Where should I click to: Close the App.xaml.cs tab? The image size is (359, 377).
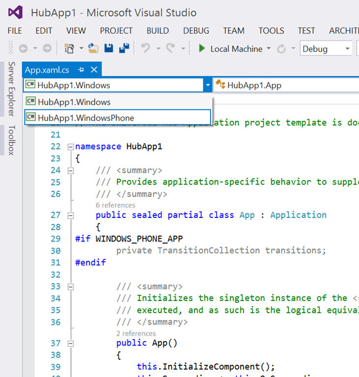pyautogui.click(x=94, y=70)
